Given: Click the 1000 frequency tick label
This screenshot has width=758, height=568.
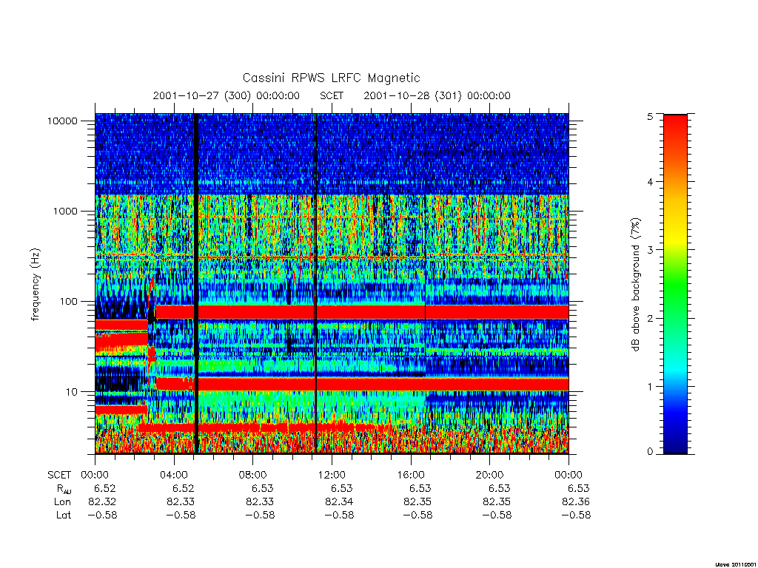Looking at the screenshot, I should tap(65, 211).
